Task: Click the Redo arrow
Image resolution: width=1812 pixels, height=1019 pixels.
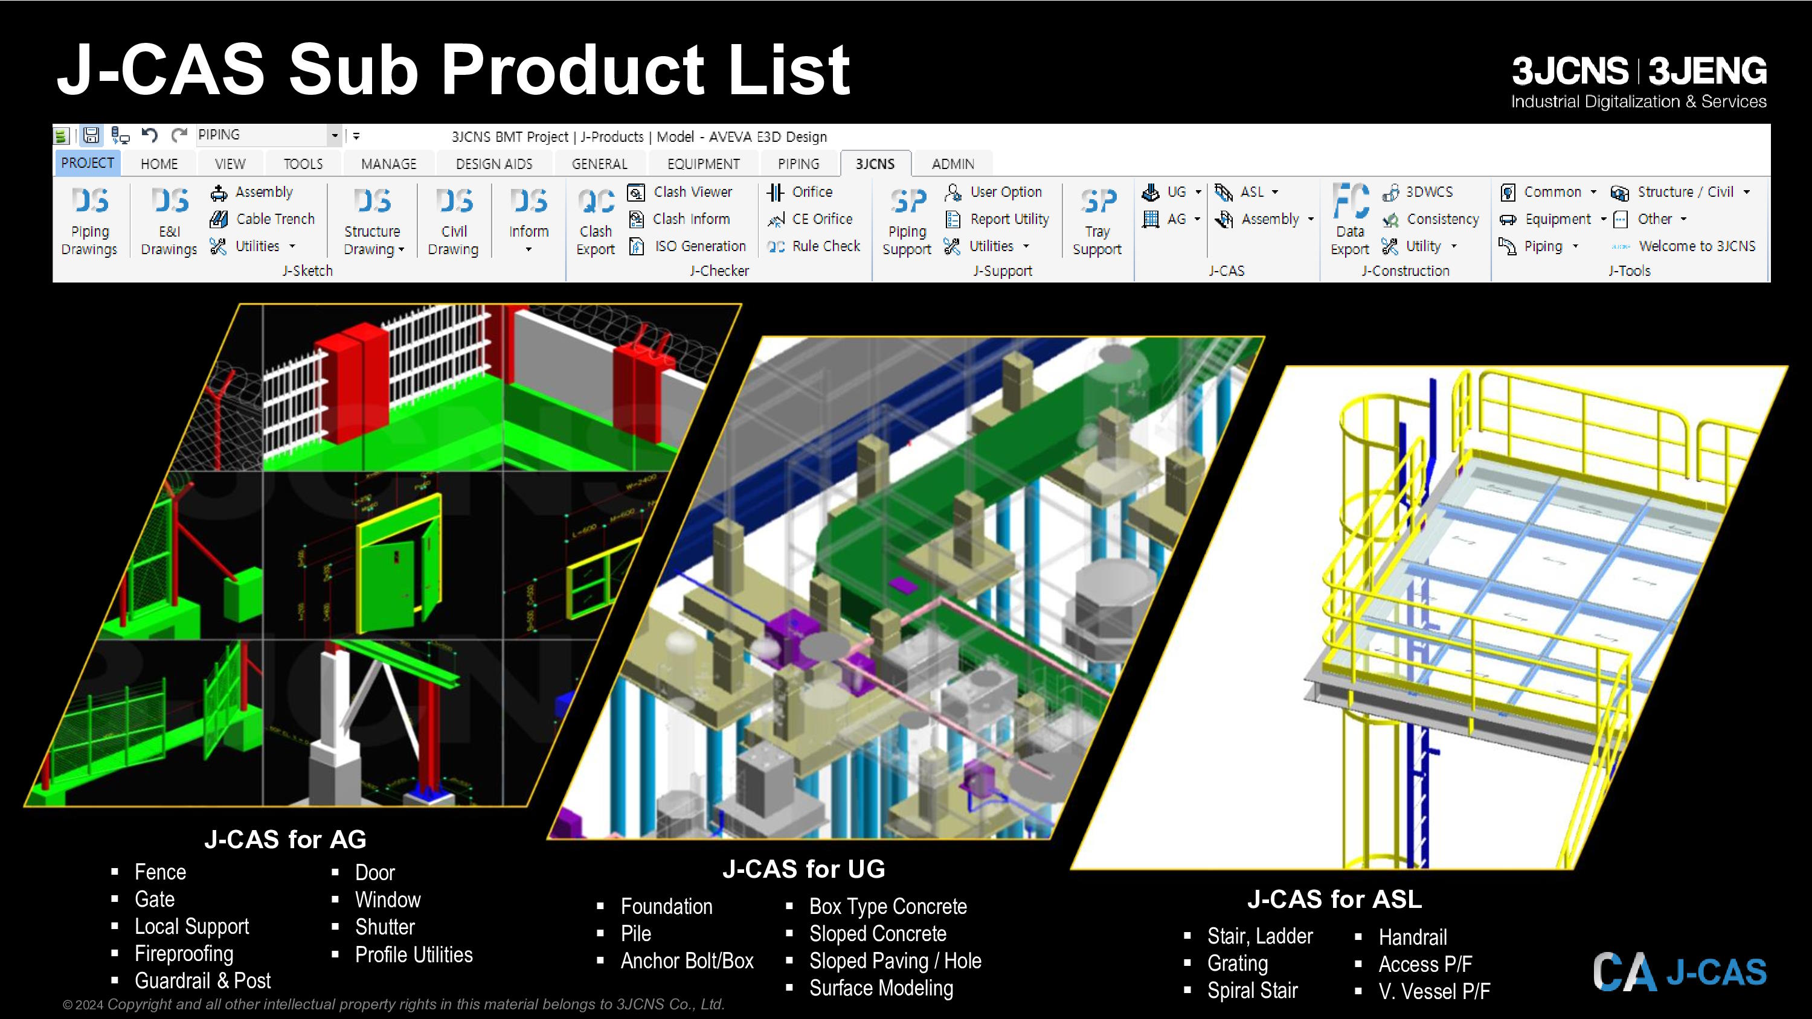Action: tap(179, 135)
